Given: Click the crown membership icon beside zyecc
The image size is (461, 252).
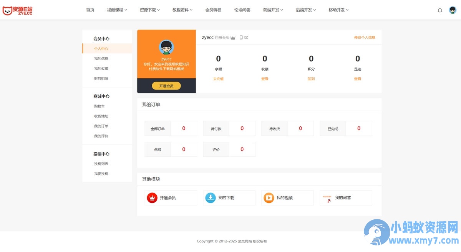Looking at the screenshot, I should [x=233, y=38].
